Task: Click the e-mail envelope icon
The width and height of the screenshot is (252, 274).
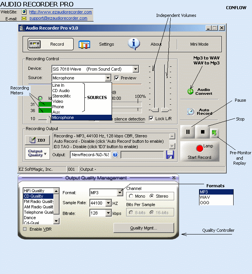Action: coord(24,18)
